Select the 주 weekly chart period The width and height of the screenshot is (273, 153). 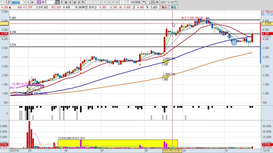pyautogui.click(x=62, y=2)
